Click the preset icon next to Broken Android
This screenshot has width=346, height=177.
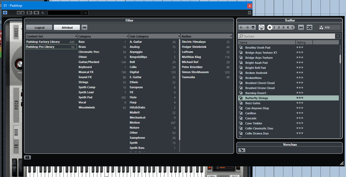tap(241, 73)
